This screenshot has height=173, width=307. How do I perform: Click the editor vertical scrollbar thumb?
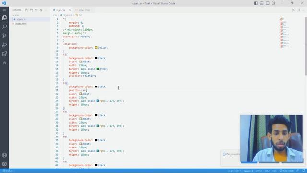(x=306, y=46)
